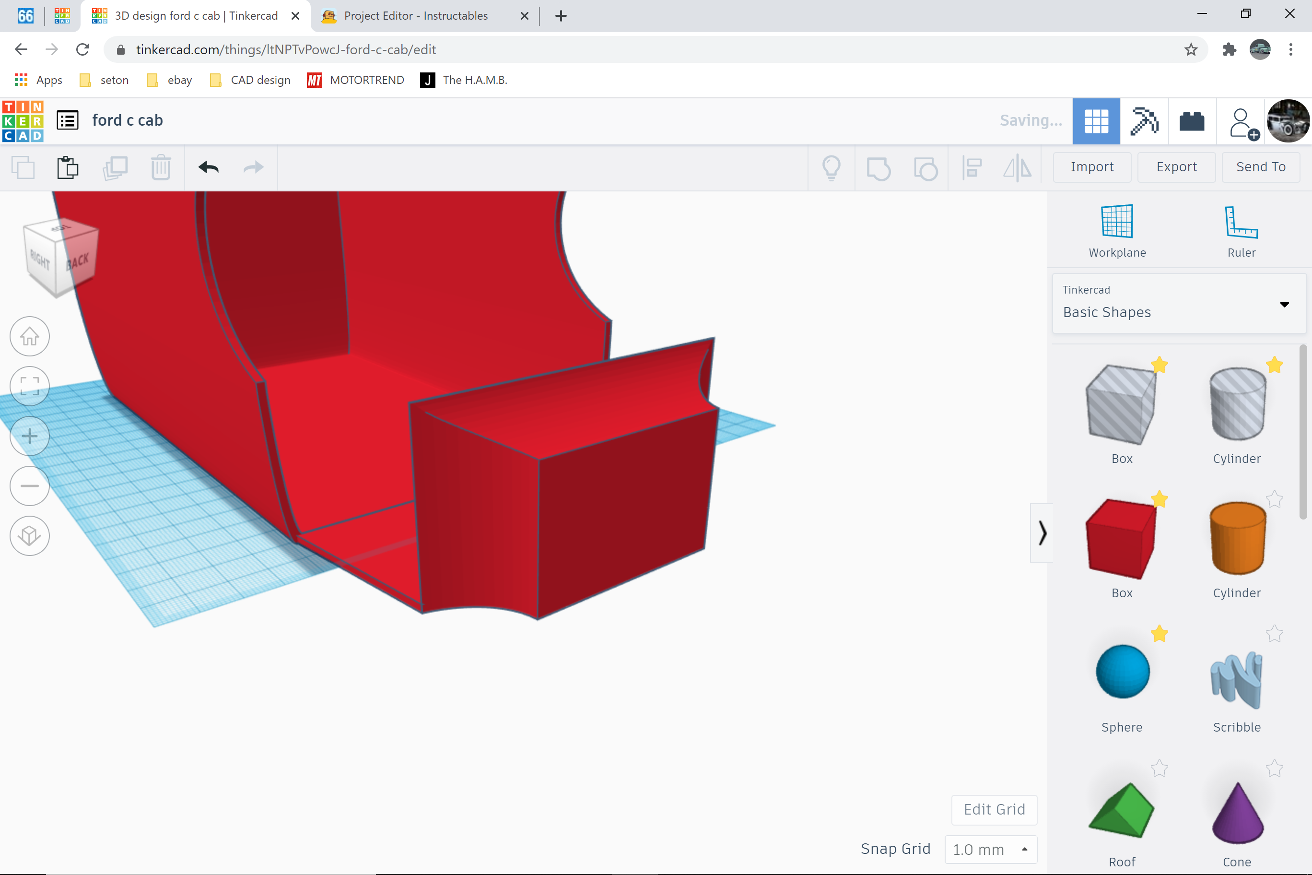Switch to Project Editor Instructables tab
The width and height of the screenshot is (1312, 875).
coord(426,16)
